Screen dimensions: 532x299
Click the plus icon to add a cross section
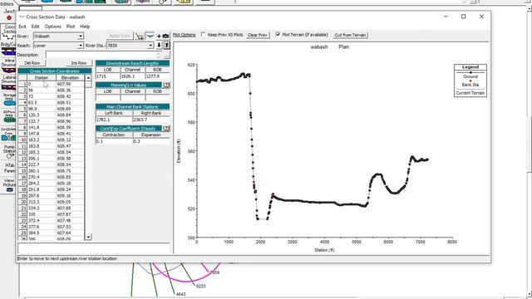coord(159,36)
